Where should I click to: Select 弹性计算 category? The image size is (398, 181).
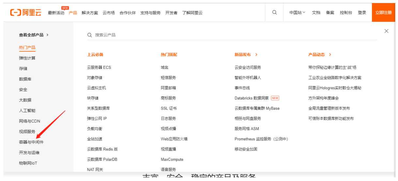coord(27,58)
